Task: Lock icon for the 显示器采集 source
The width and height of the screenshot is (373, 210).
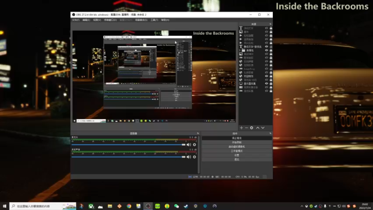Action: pos(271,84)
